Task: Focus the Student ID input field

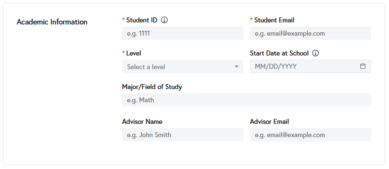Action: click(183, 34)
